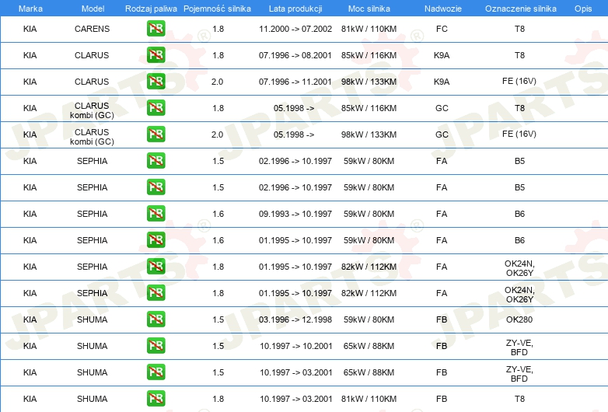The width and height of the screenshot is (608, 412).
Task: Click T8 engine code in SHUMA 1.8 row
Action: (x=519, y=399)
